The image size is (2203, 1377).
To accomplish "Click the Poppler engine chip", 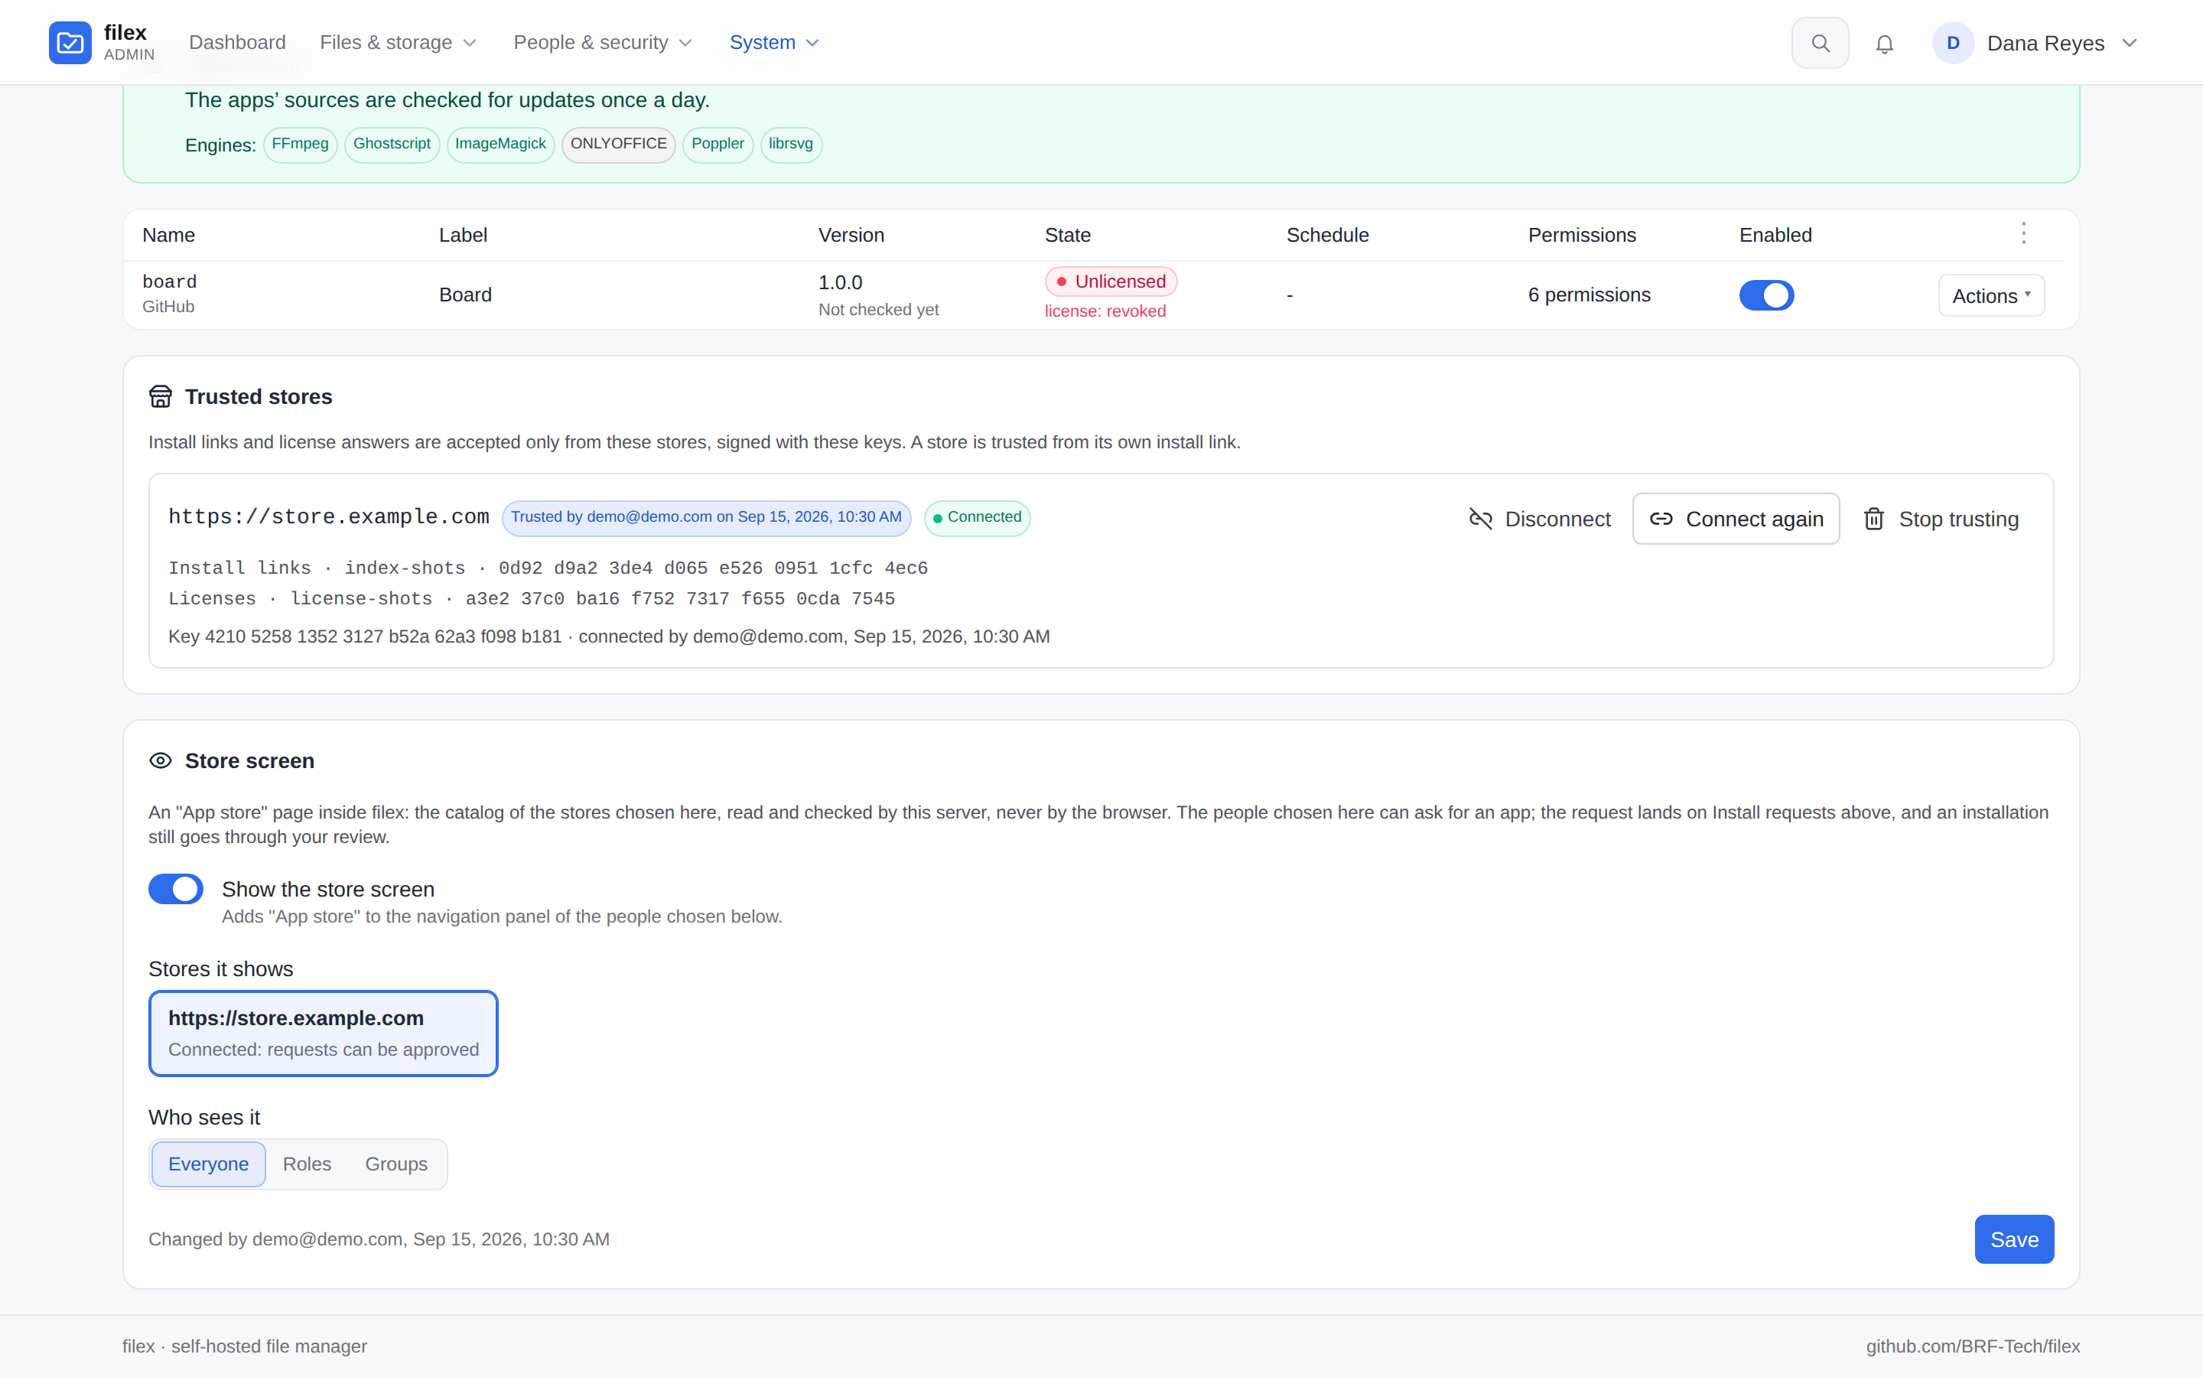I will click(x=718, y=144).
